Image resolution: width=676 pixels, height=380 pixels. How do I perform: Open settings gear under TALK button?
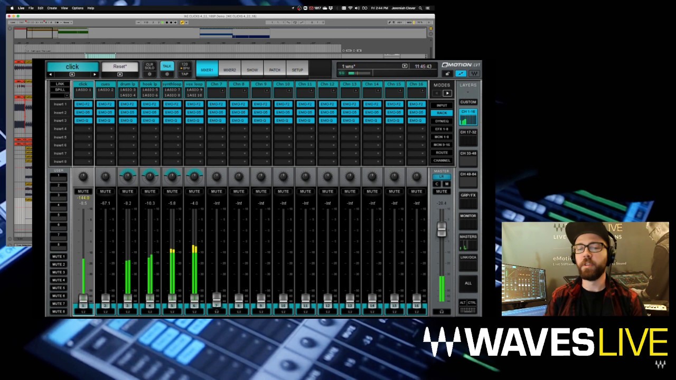click(x=167, y=74)
